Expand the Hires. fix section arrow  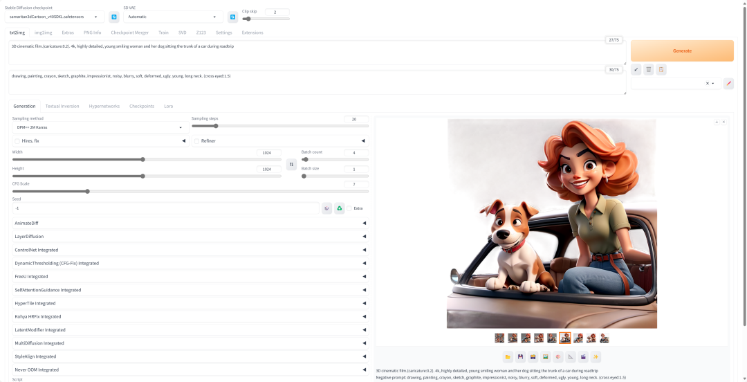[x=183, y=141]
